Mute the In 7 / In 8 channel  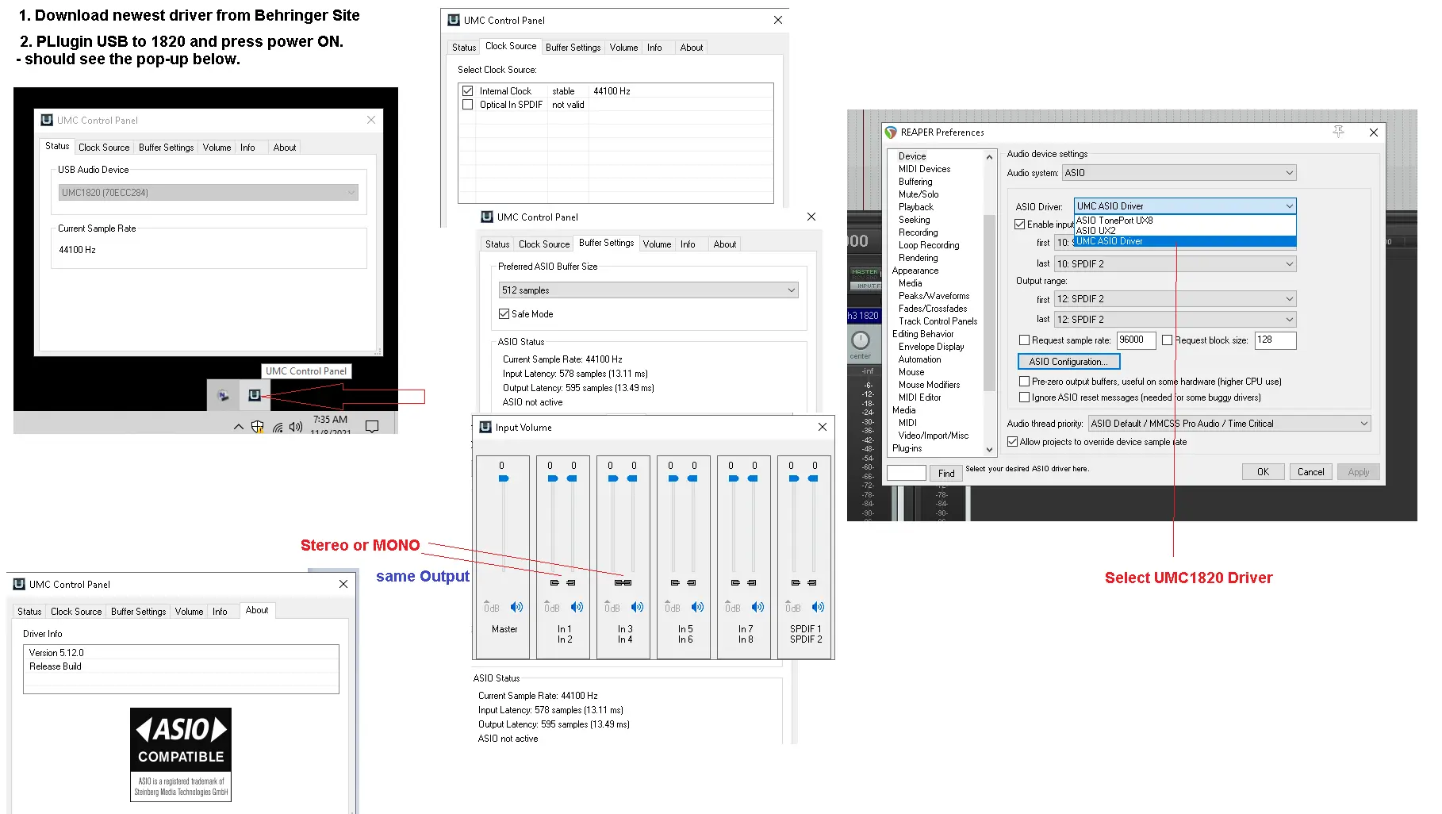click(x=758, y=607)
